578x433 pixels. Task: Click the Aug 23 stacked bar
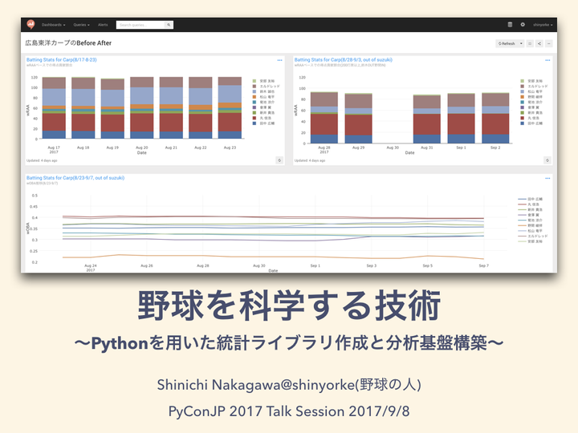pyautogui.click(x=230, y=108)
